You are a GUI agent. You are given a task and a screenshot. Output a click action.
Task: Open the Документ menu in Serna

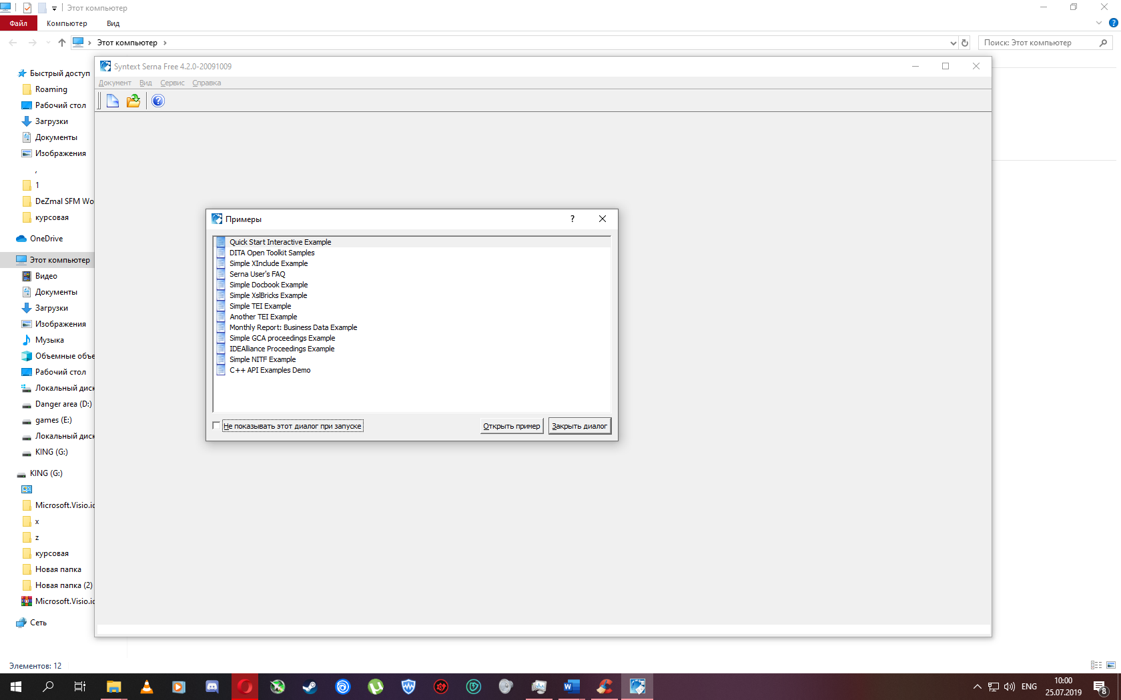click(115, 83)
